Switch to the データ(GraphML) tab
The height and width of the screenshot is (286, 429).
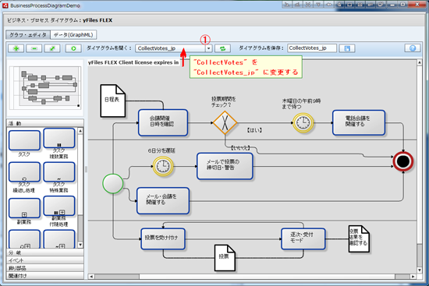(73, 35)
